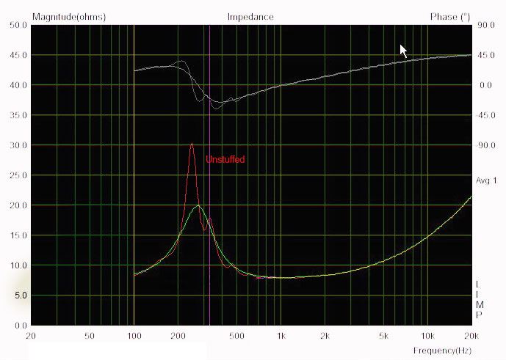This screenshot has width=506, height=360.
Task: Click the 'Avg:1' indicator text
Action: [486, 180]
